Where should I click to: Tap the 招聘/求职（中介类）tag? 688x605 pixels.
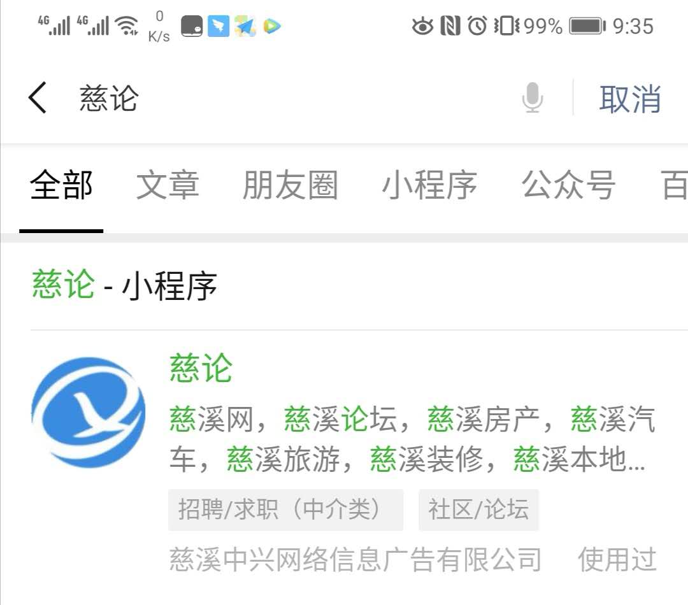pyautogui.click(x=285, y=510)
